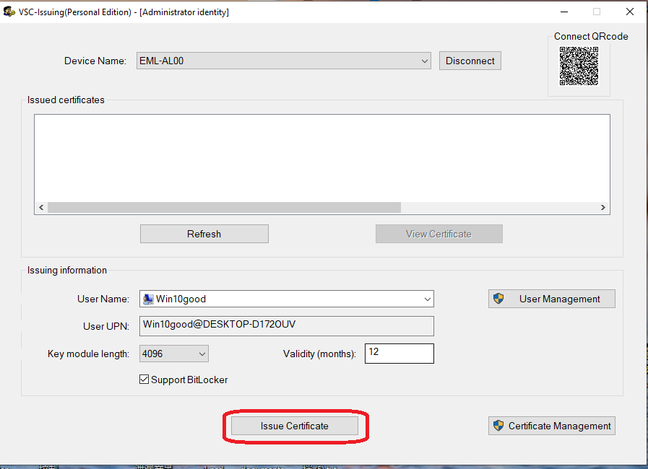This screenshot has width=648, height=469.
Task: Refresh the issued certificates list
Action: tap(204, 234)
